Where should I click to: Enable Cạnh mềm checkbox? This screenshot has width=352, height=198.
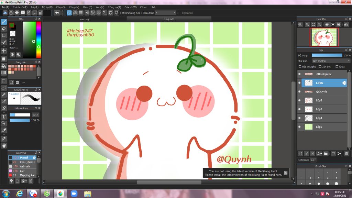pos(180,13)
